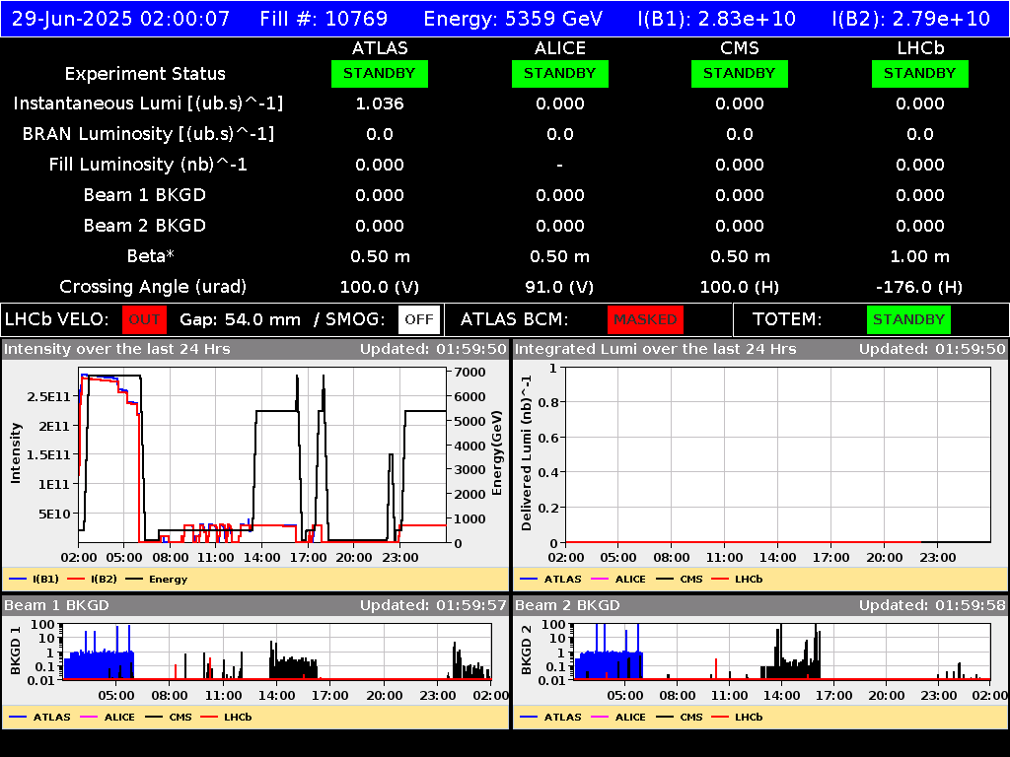Click the blue I(B1) legend line marker
The image size is (1010, 757).
18,579
